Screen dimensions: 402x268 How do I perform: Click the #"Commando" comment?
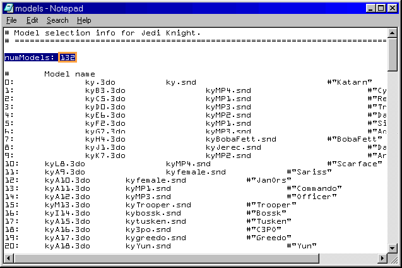click(x=314, y=188)
